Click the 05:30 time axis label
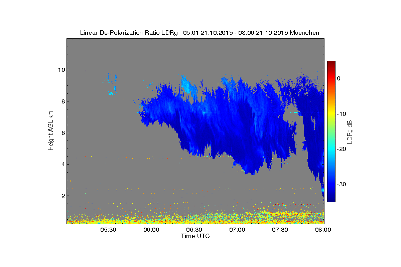 point(108,230)
